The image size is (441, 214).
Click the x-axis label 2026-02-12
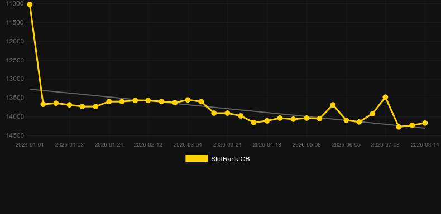(148, 145)
